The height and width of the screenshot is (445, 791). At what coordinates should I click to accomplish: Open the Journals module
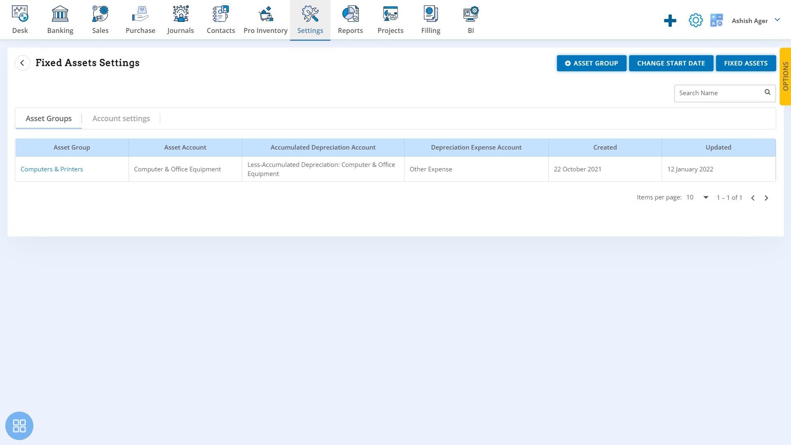180,19
